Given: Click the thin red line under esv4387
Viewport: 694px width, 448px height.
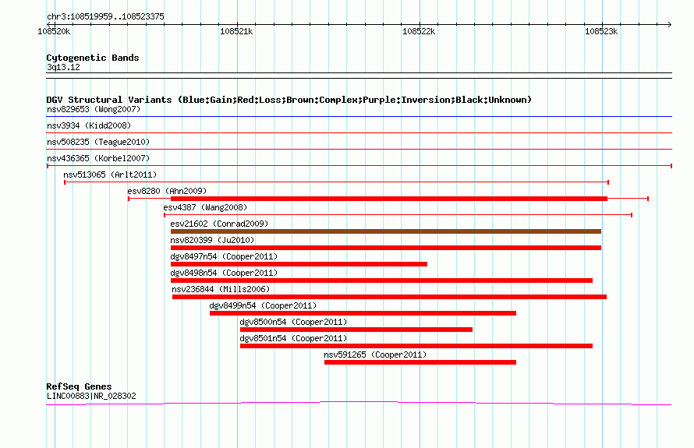Looking at the screenshot, I should [x=398, y=215].
